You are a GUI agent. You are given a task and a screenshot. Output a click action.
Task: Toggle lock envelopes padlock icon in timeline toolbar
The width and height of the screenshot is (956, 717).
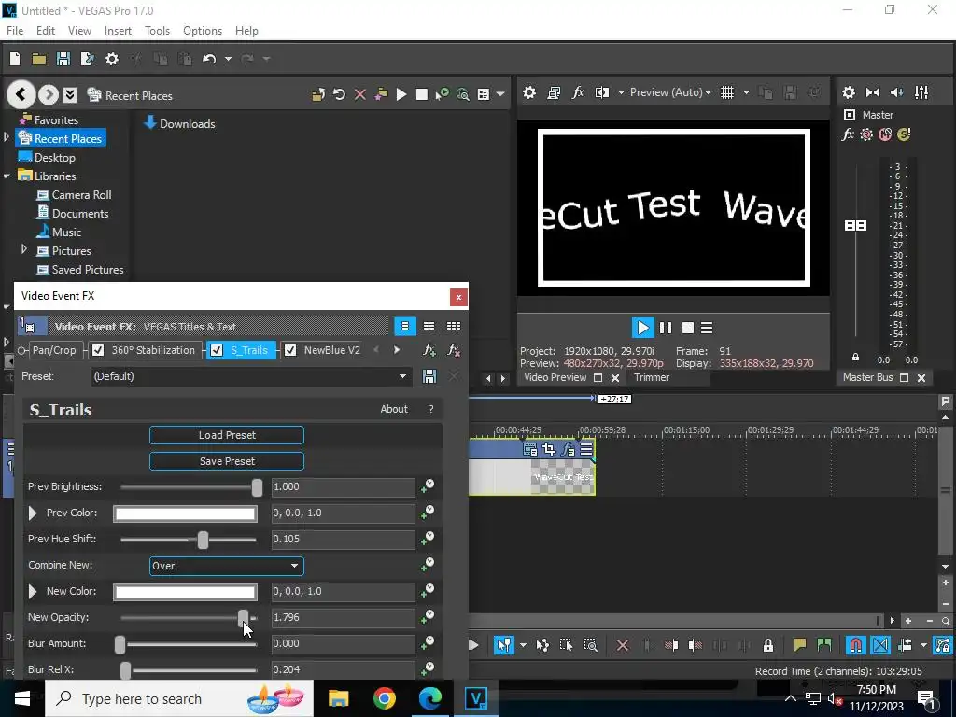[767, 645]
